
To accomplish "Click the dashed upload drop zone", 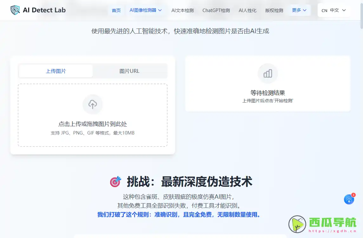I will [x=93, y=115].
